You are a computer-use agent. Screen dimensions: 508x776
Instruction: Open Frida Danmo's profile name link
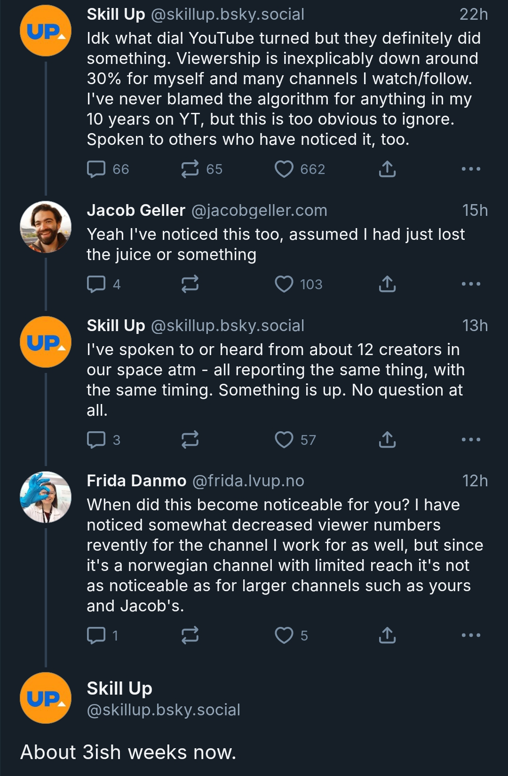pos(136,481)
